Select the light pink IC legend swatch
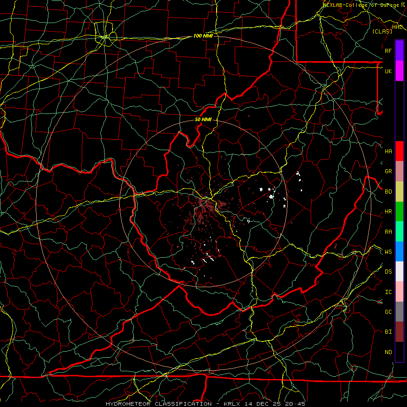 point(399,292)
